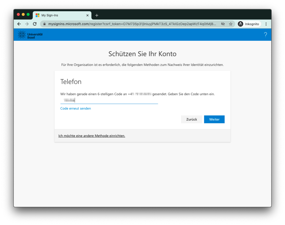Reload the My Sign-Ins page
The image size is (285, 225).
pos(35,24)
